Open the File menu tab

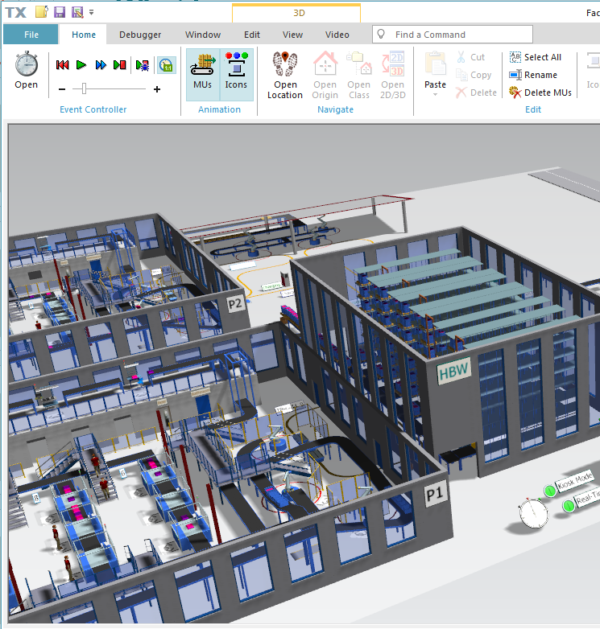pos(31,35)
